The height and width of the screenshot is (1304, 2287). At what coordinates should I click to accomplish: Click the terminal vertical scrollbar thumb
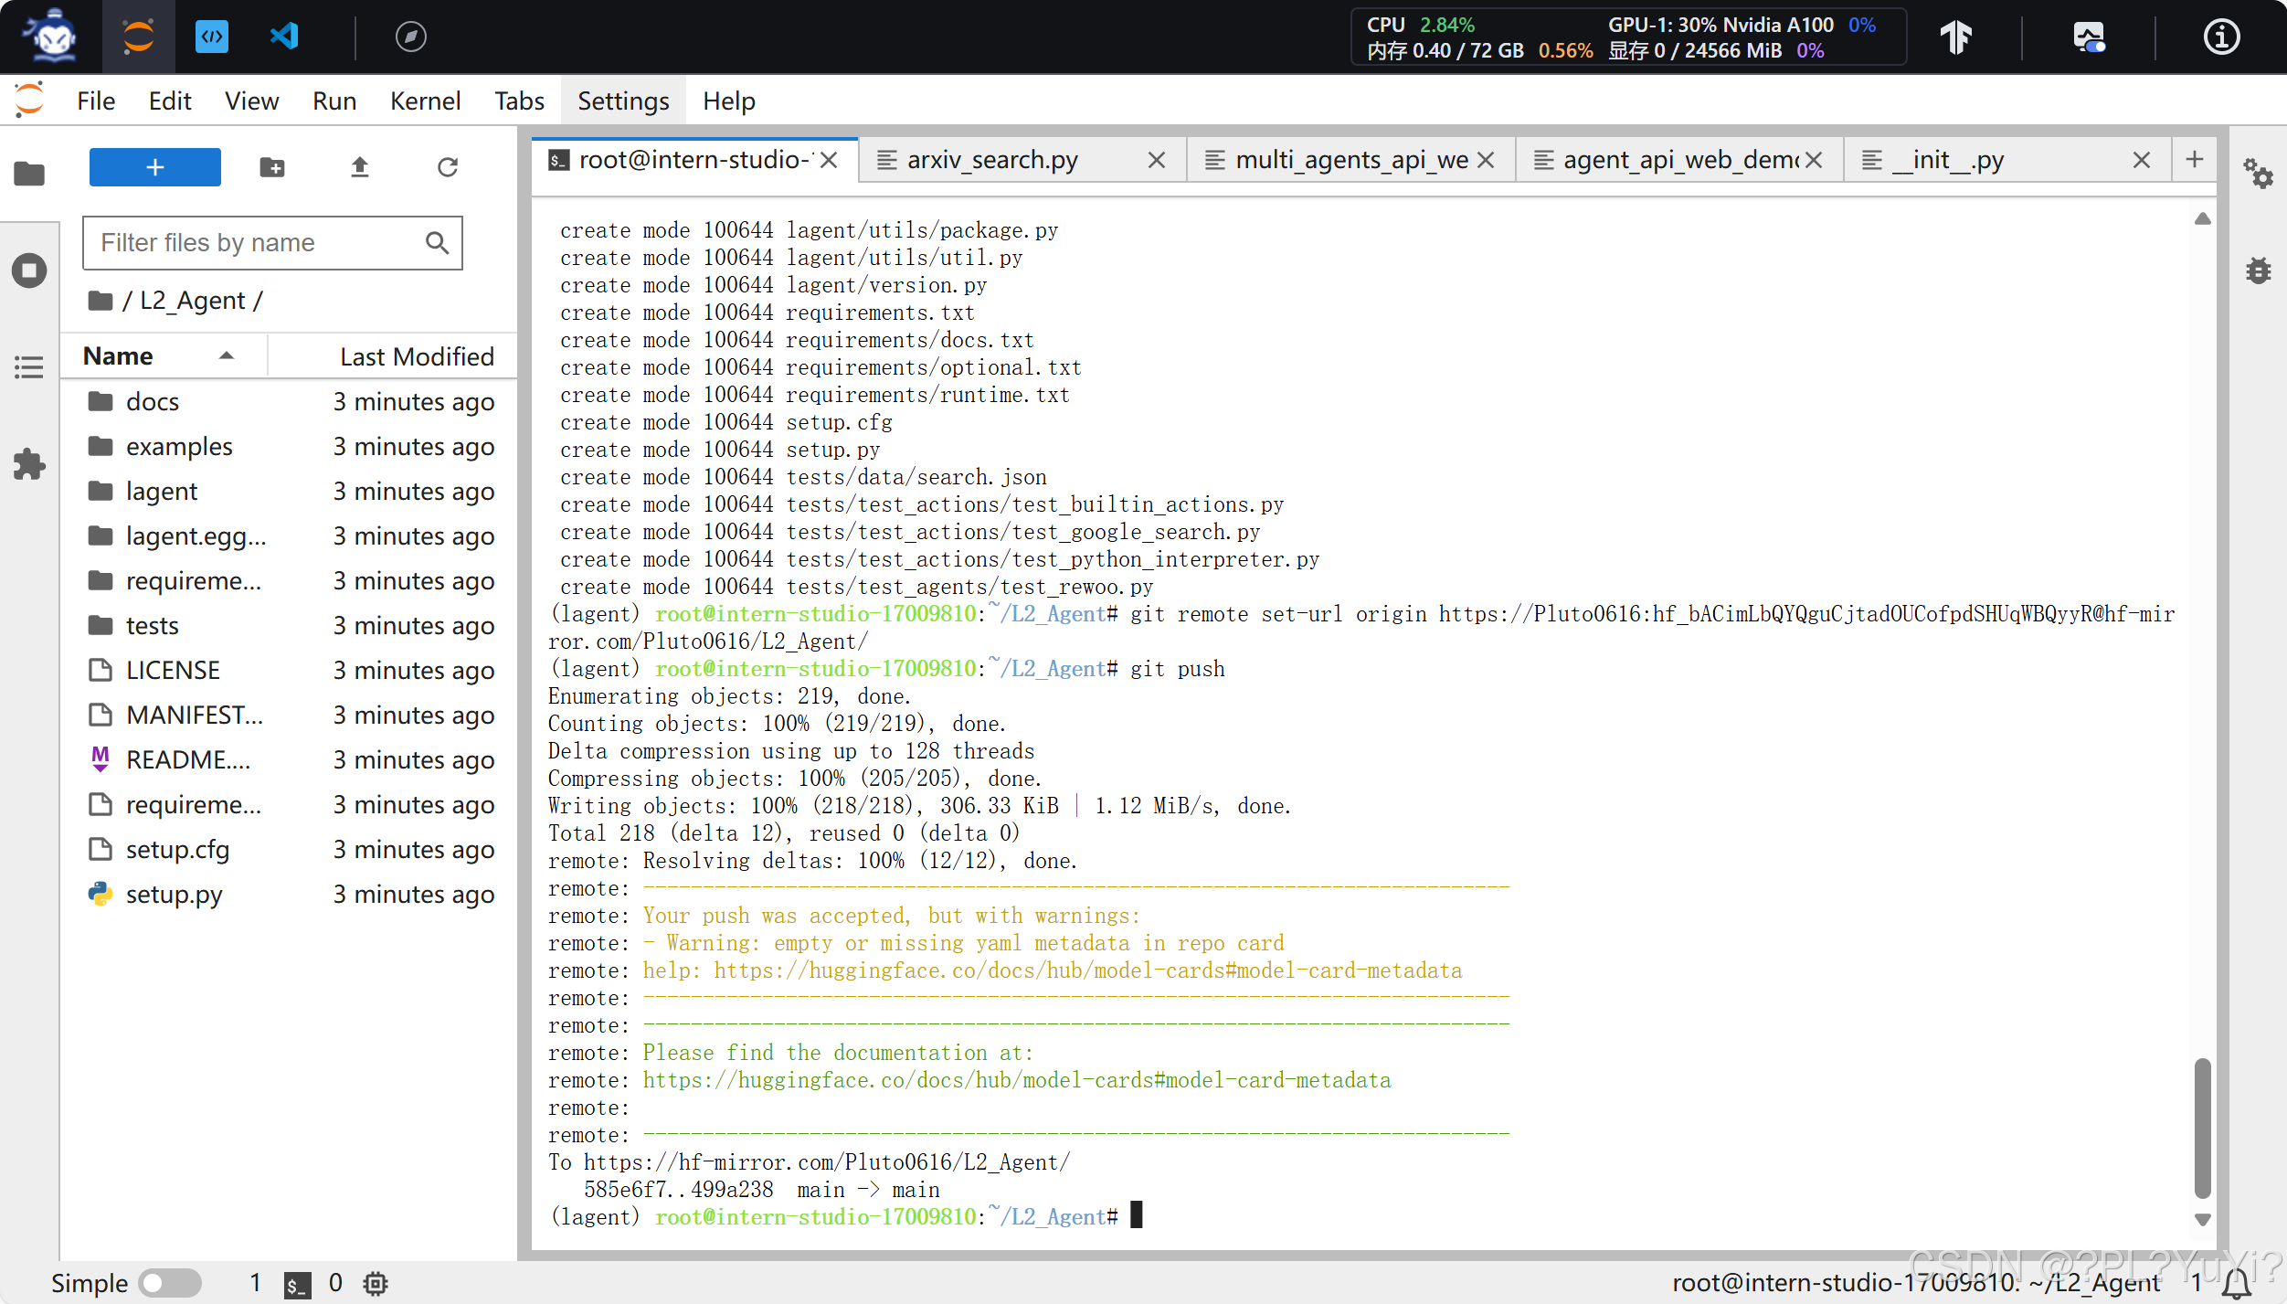pos(2202,1127)
